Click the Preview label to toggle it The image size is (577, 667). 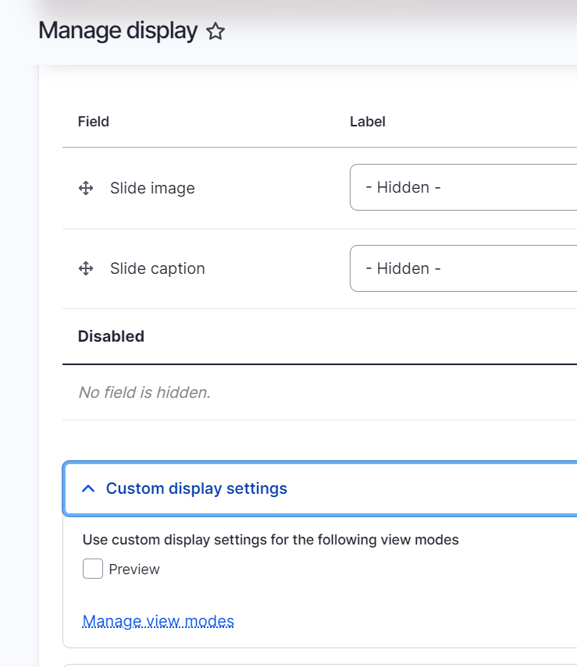coord(135,569)
